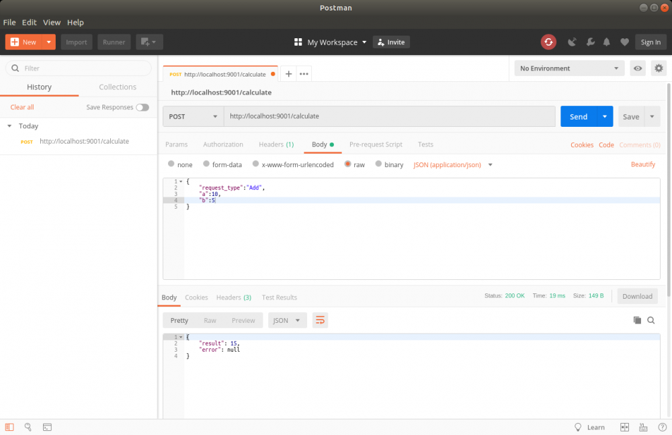This screenshot has width=672, height=435.
Task: Open the Help menu
Action: coord(75,22)
